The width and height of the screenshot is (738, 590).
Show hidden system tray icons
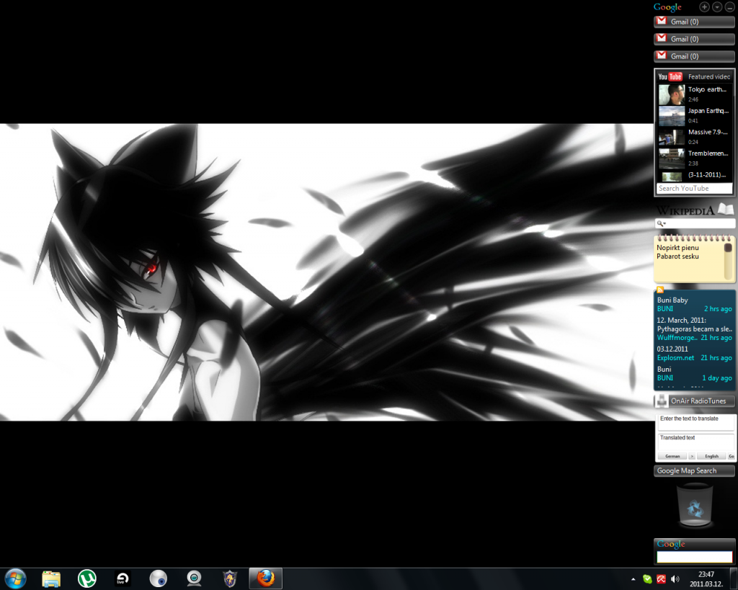(x=633, y=579)
